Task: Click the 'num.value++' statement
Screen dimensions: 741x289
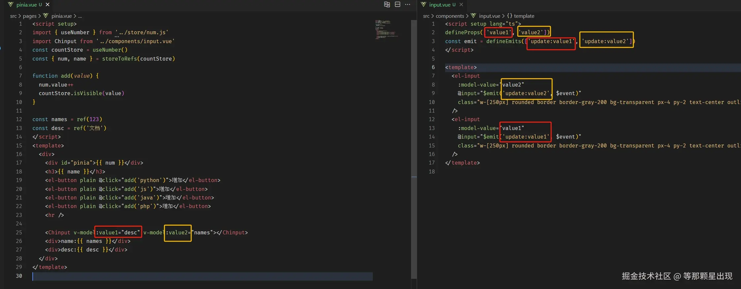Action: [56, 85]
